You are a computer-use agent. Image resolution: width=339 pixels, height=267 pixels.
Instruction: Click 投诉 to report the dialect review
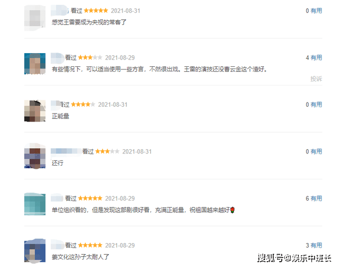pyautogui.click(x=316, y=79)
